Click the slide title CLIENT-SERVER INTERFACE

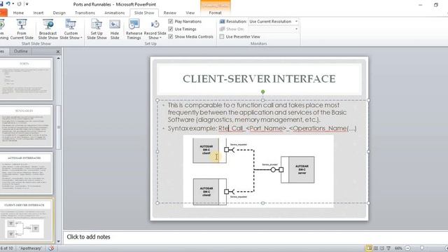[259, 79]
